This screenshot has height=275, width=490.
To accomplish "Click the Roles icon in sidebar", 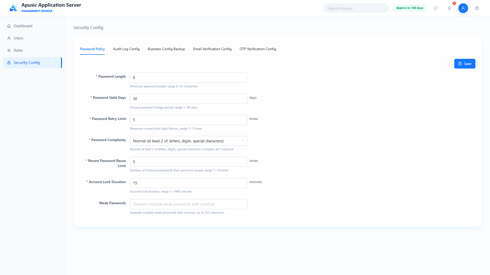I will pos(9,50).
